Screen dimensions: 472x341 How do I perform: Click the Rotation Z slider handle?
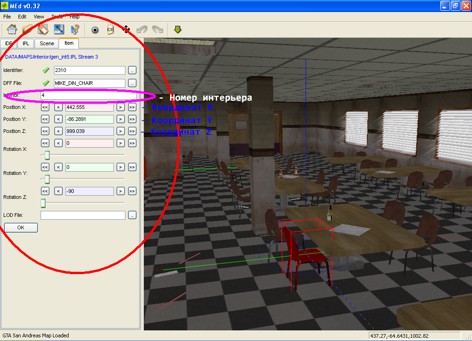coord(43,203)
